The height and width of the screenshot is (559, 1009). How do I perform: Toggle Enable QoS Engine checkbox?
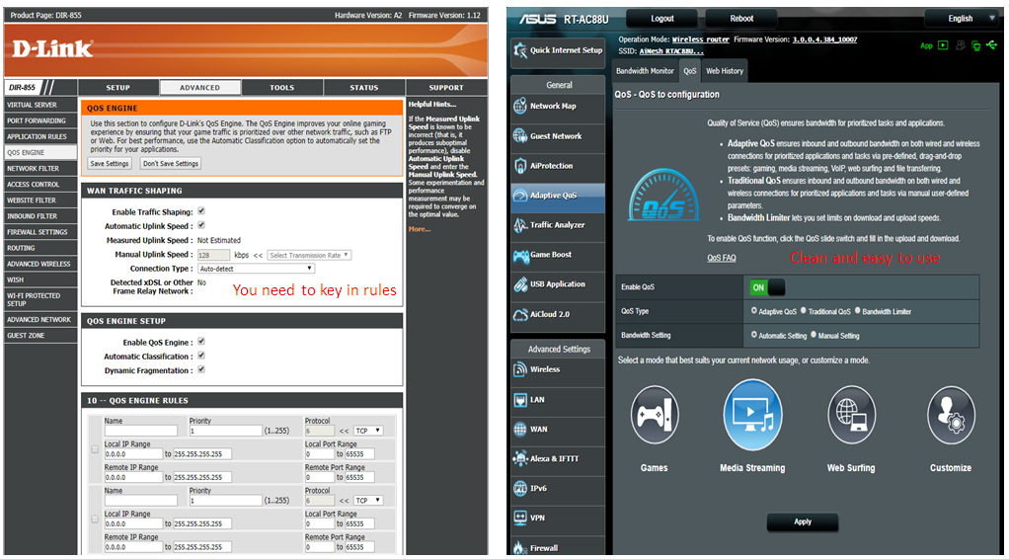[x=201, y=342]
